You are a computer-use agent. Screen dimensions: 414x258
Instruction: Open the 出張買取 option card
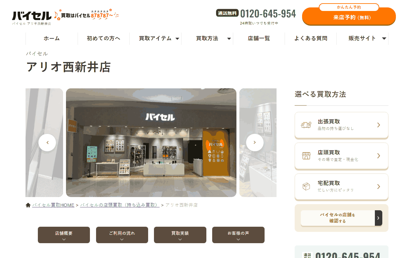[x=342, y=125]
